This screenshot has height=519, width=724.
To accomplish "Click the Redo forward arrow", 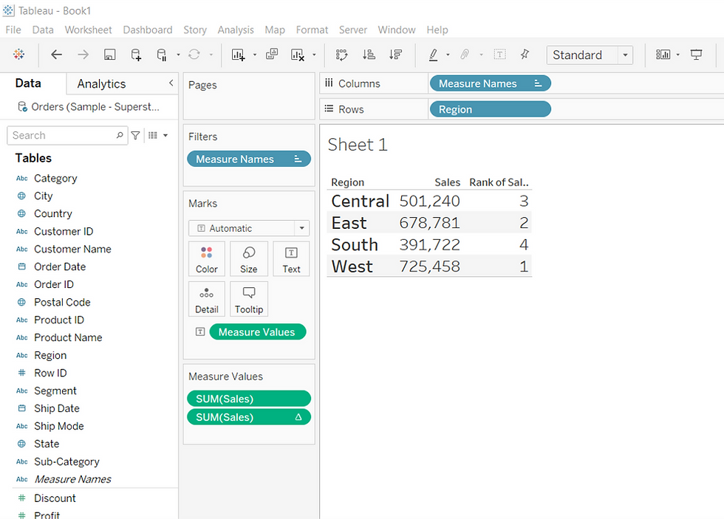I will (83, 55).
